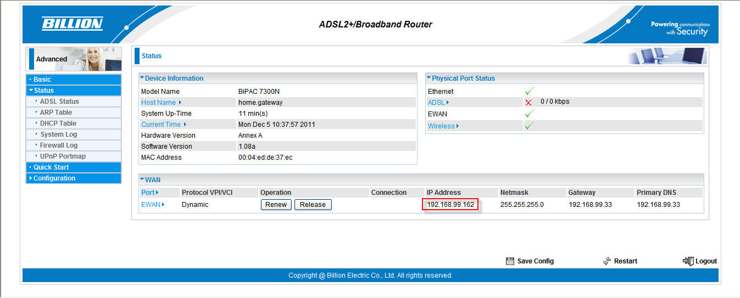Open System Log page

[x=58, y=134]
